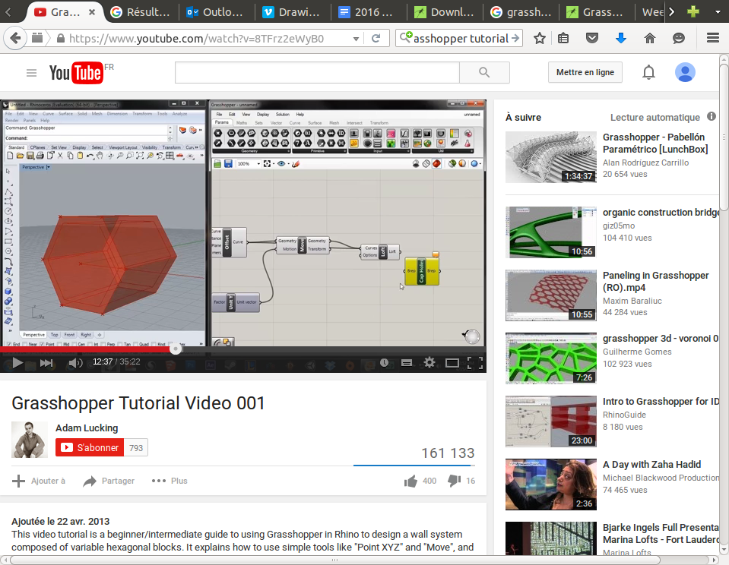The width and height of the screenshot is (729, 565).
Task: Click the Partager share button
Action: pos(109,481)
